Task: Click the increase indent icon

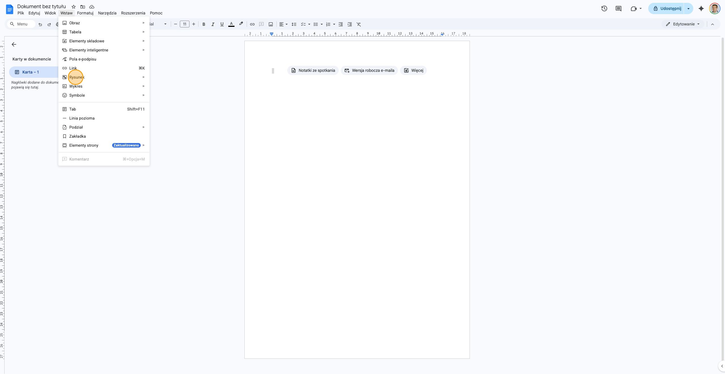Action: click(350, 24)
